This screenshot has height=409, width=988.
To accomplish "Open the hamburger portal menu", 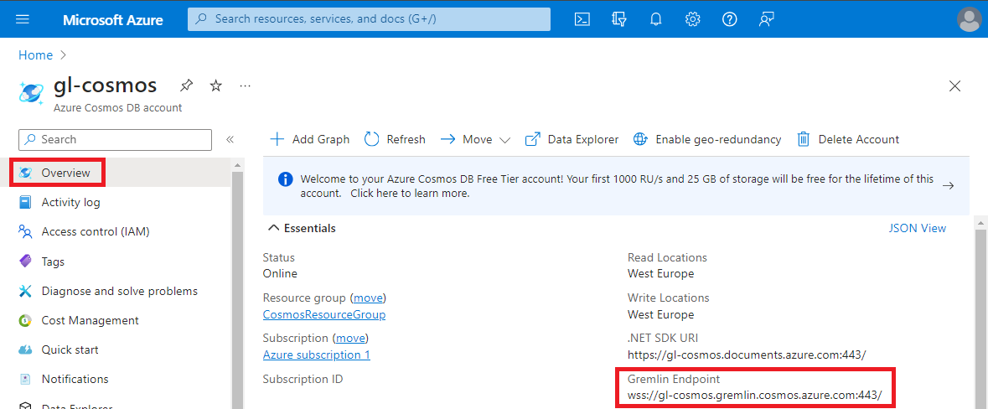I will (x=23, y=18).
